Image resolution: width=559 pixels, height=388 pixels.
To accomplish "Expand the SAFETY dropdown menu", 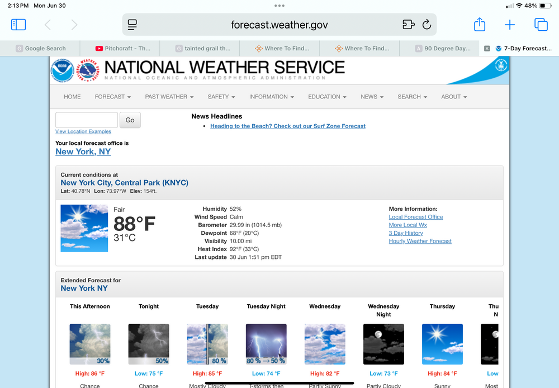I will (221, 97).
